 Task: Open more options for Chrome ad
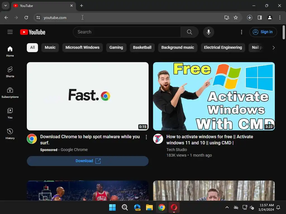click(x=146, y=137)
